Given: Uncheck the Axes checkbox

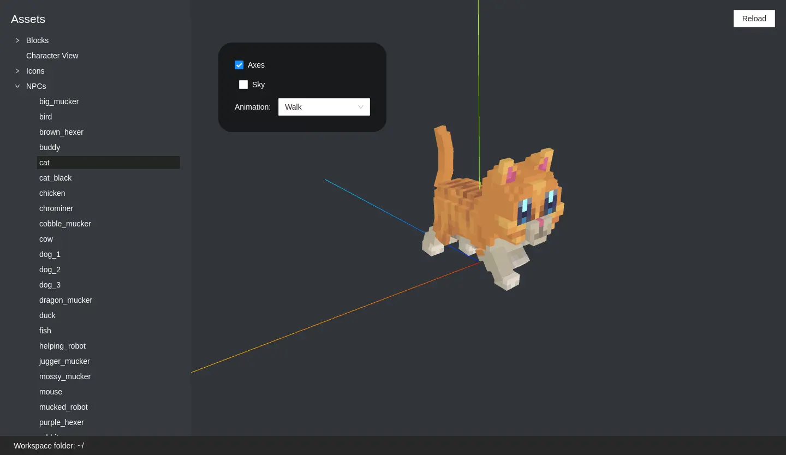Looking at the screenshot, I should (x=239, y=65).
